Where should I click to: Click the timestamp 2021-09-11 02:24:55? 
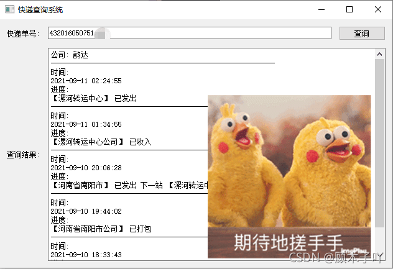coord(86,81)
